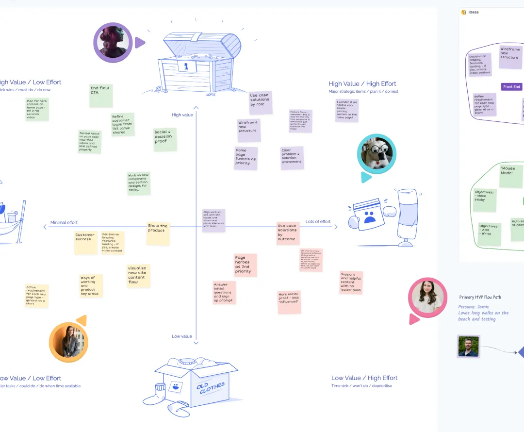Click the 'Page heroes as 2nd priority' sticky
This screenshot has height=432, width=524.
pos(245,265)
